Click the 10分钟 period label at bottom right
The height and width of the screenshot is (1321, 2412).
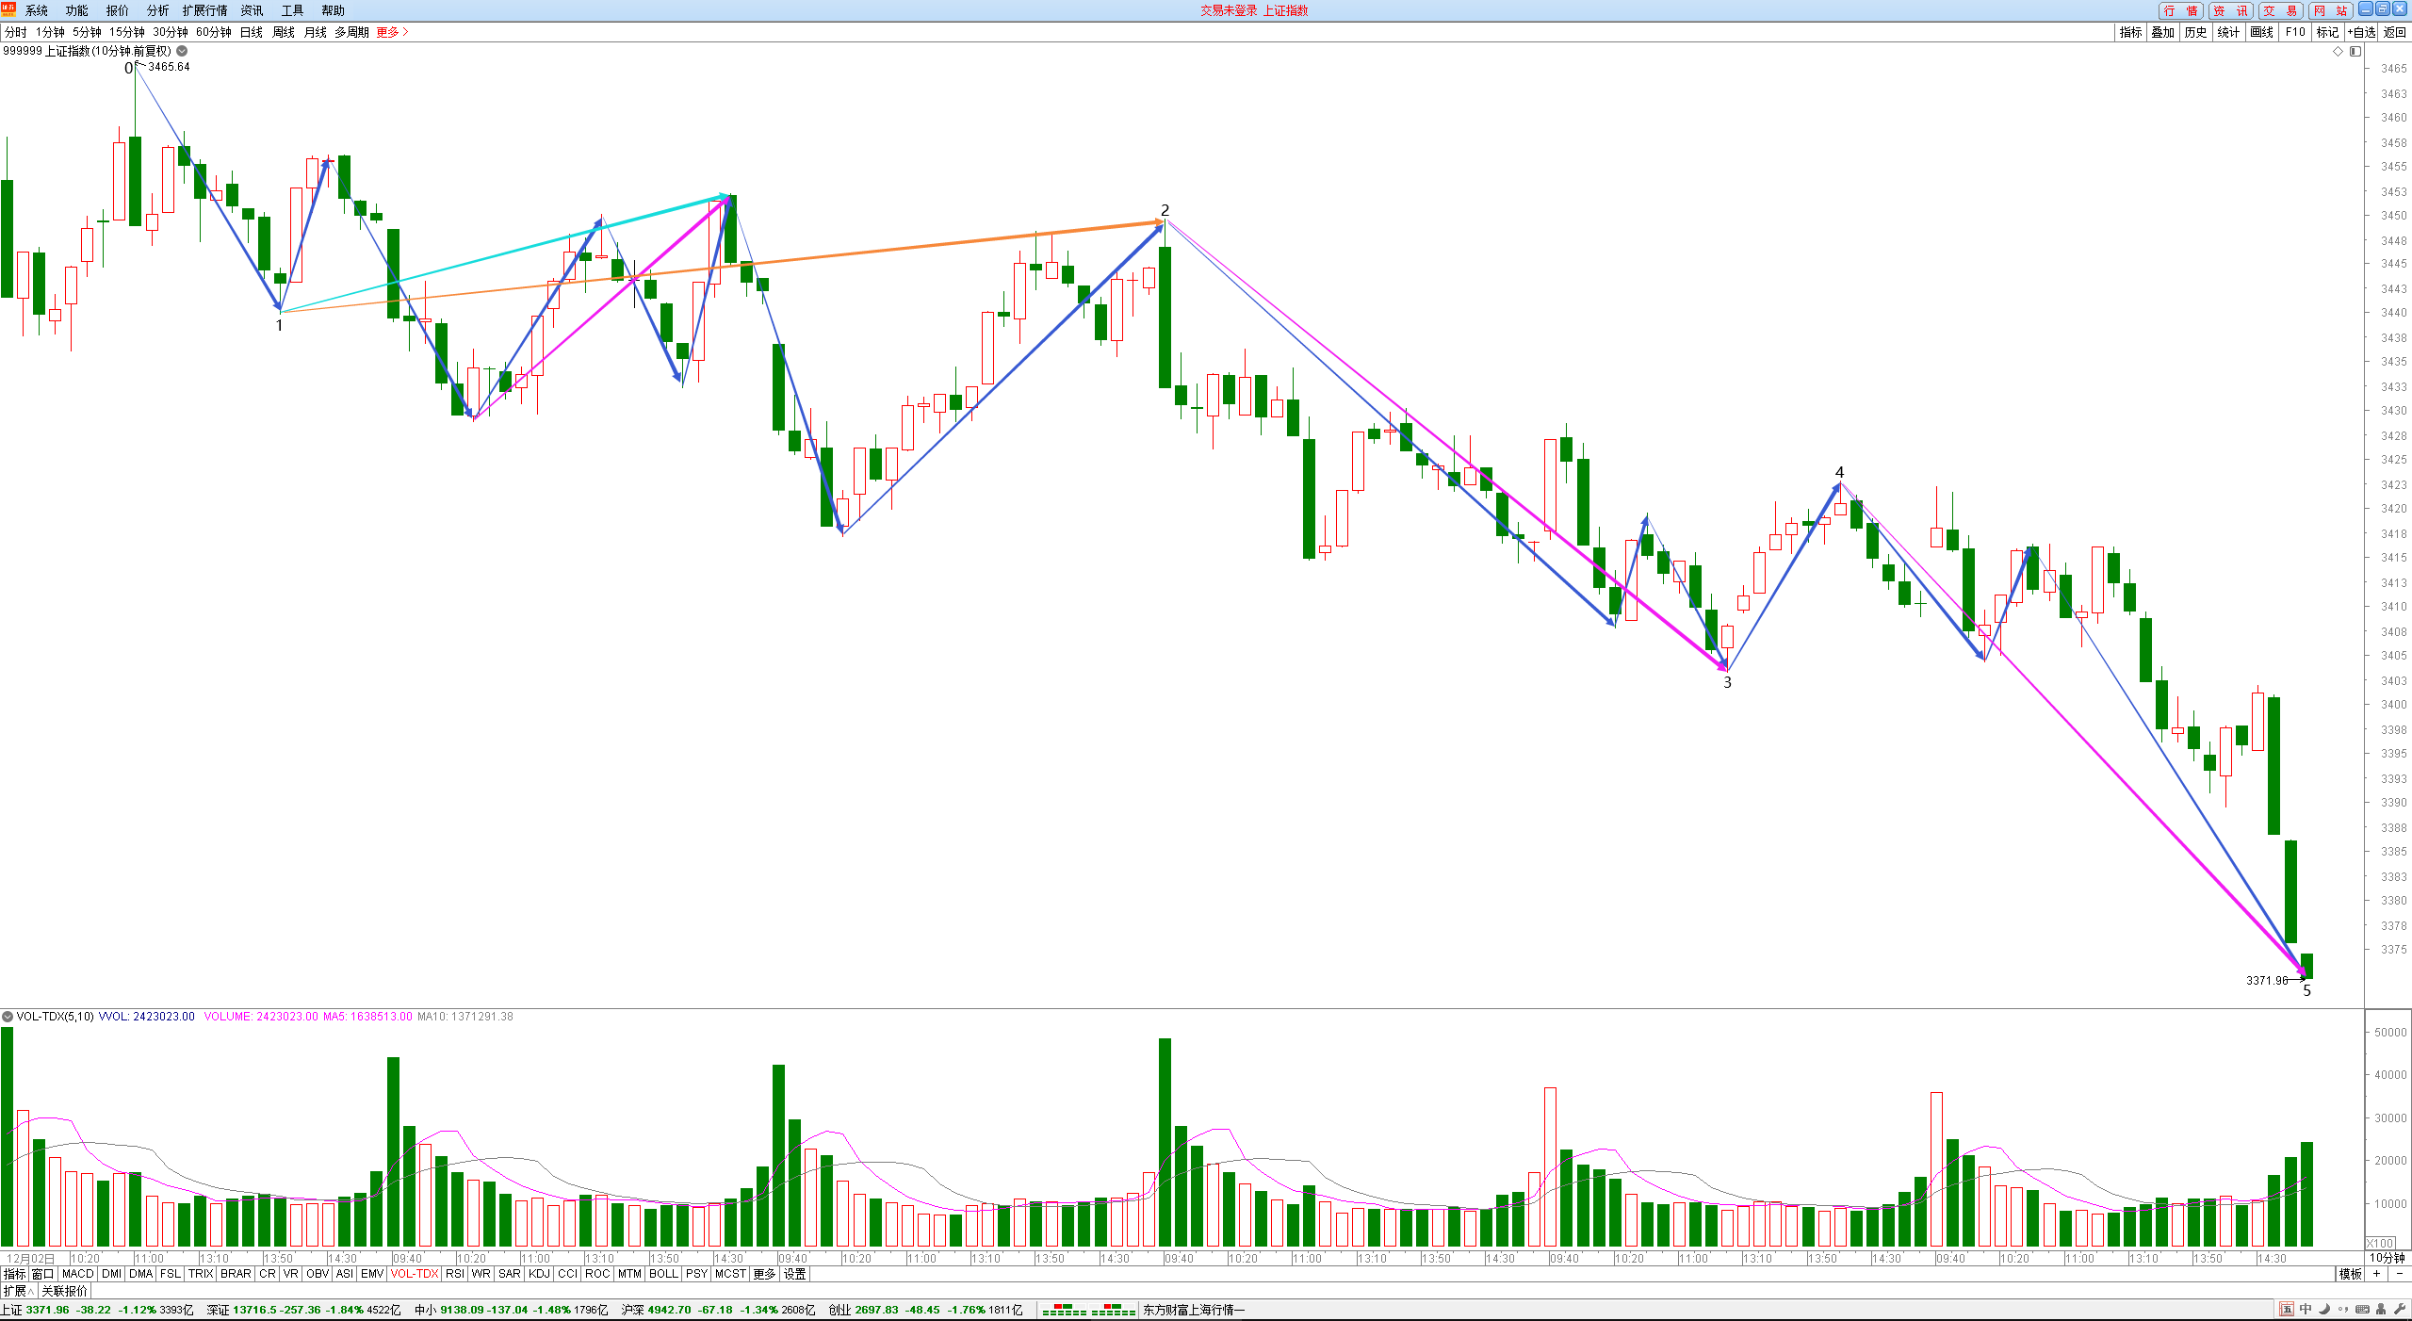(2388, 1258)
